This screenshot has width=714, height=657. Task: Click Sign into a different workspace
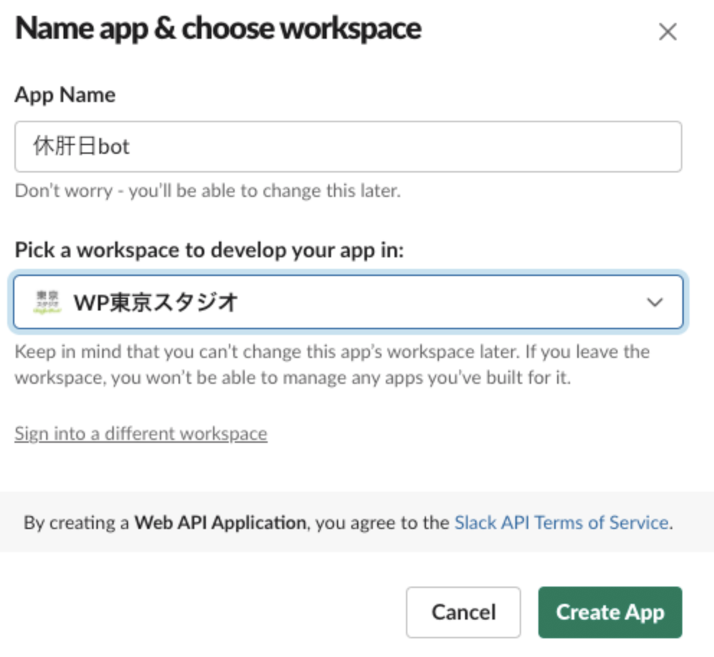click(x=140, y=433)
